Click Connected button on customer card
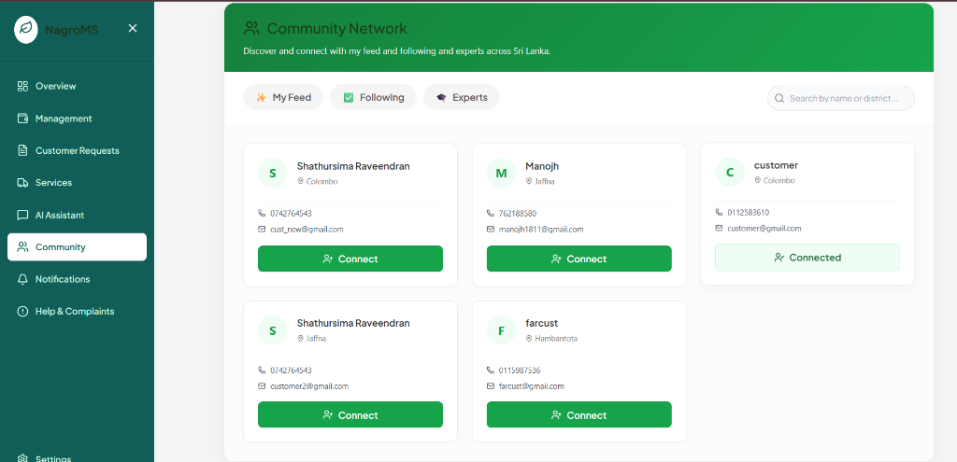 807,258
